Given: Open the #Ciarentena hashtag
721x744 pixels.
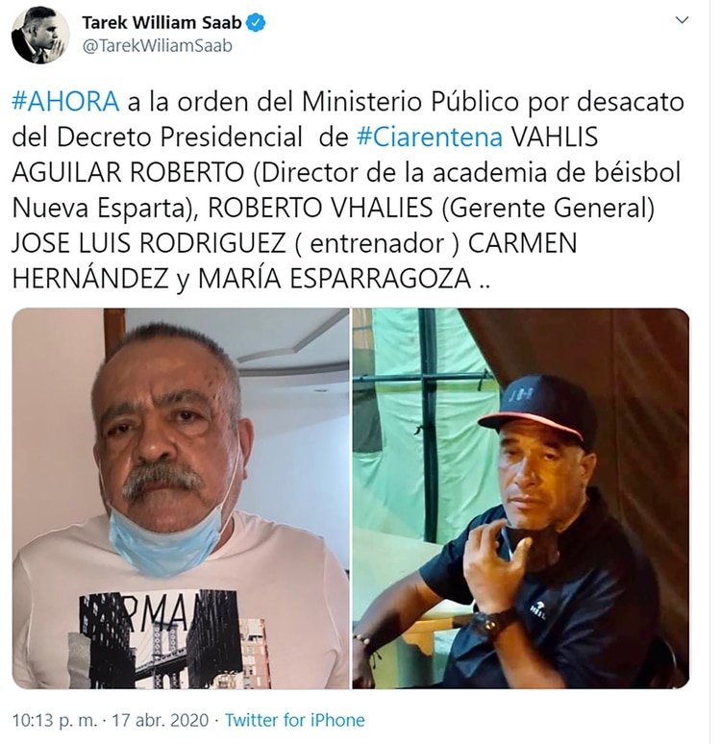Looking at the screenshot, I should (x=429, y=137).
